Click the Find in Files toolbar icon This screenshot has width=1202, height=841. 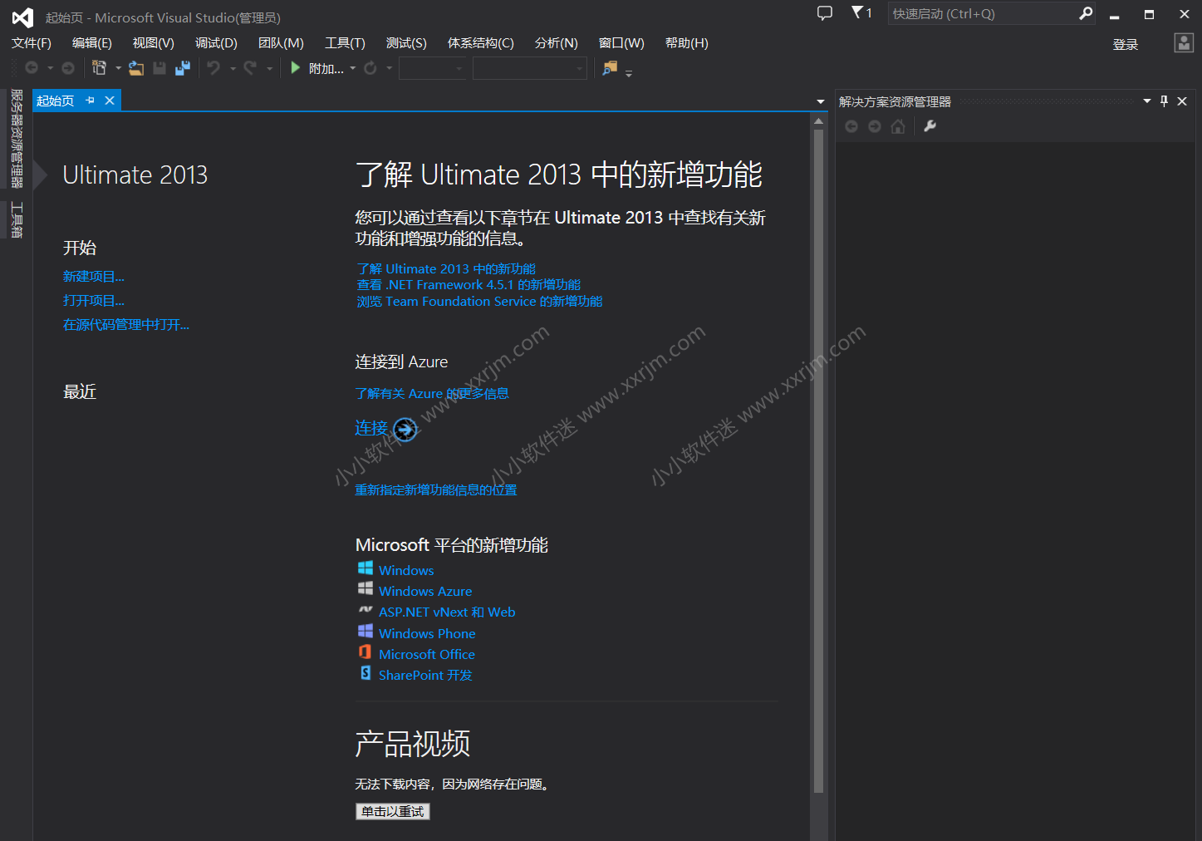click(611, 68)
